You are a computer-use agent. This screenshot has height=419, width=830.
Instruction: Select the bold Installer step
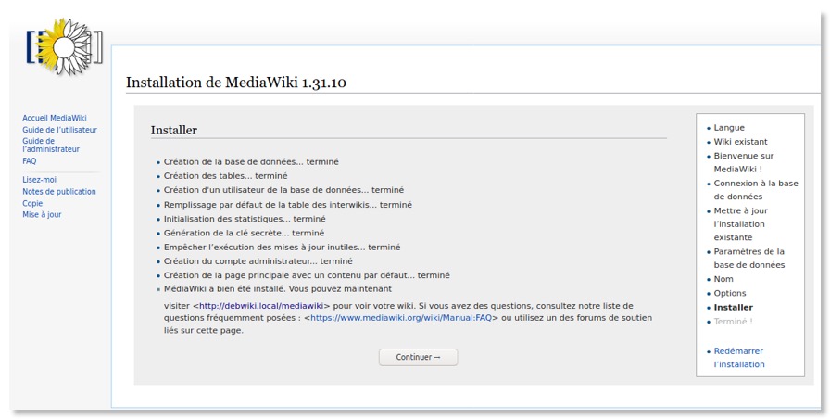[733, 307]
